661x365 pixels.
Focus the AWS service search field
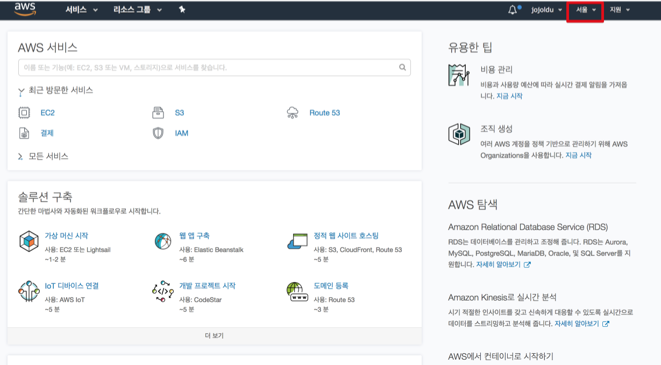[214, 68]
